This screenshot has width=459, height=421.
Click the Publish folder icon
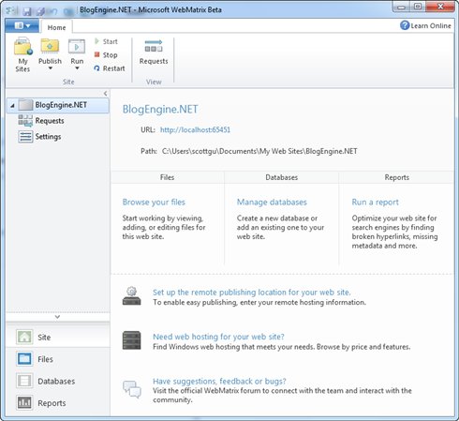[50, 47]
